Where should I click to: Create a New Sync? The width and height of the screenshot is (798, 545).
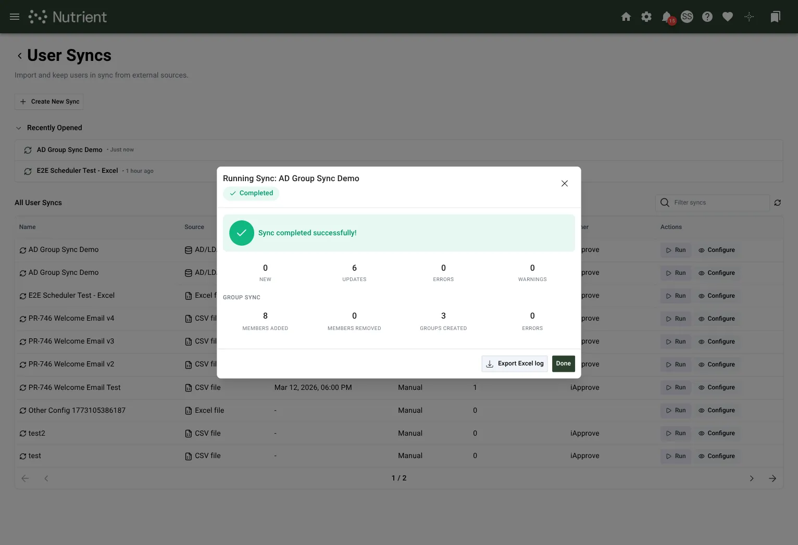click(49, 102)
